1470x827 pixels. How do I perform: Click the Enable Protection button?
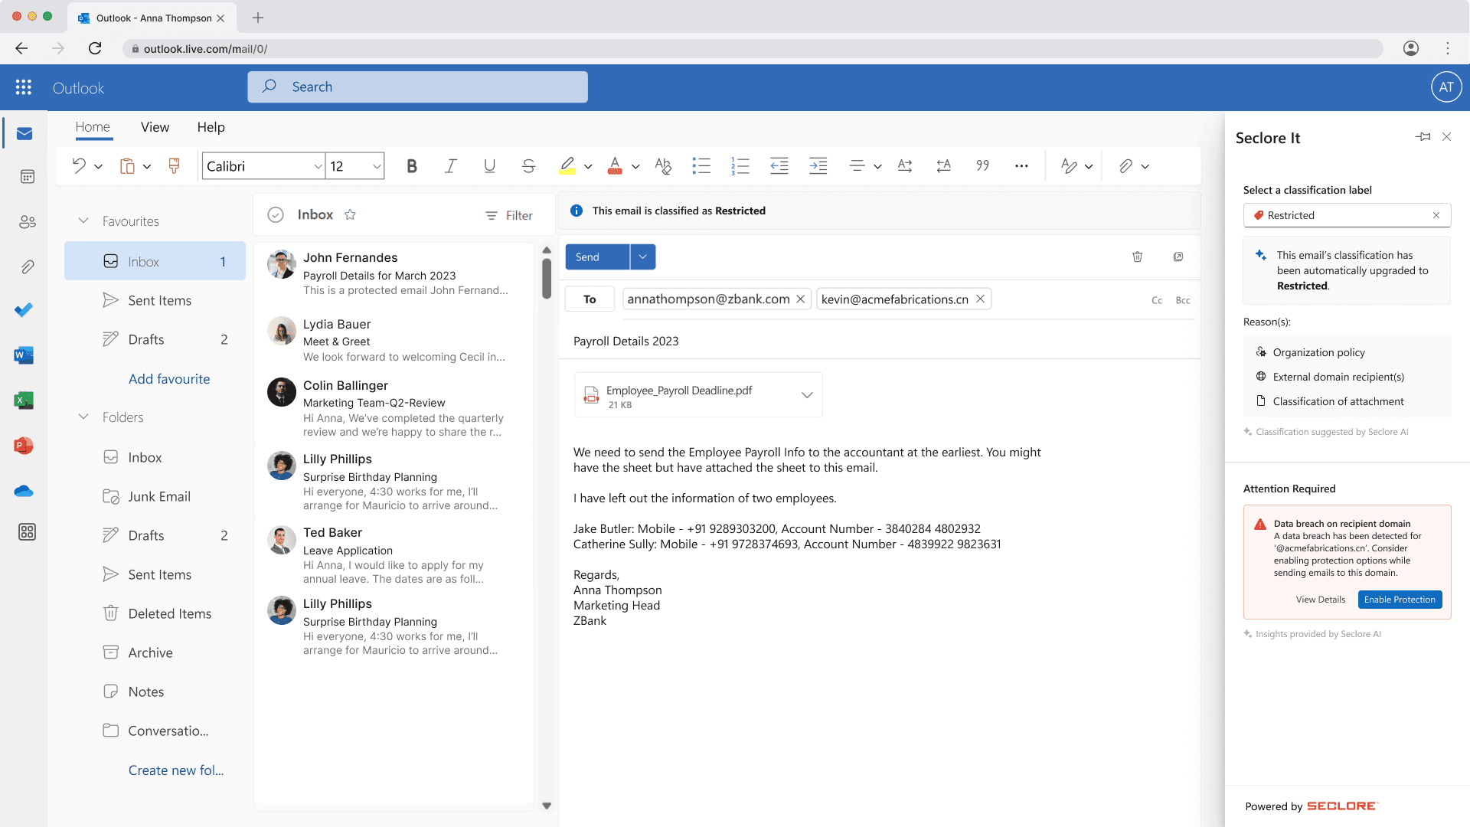1399,600
